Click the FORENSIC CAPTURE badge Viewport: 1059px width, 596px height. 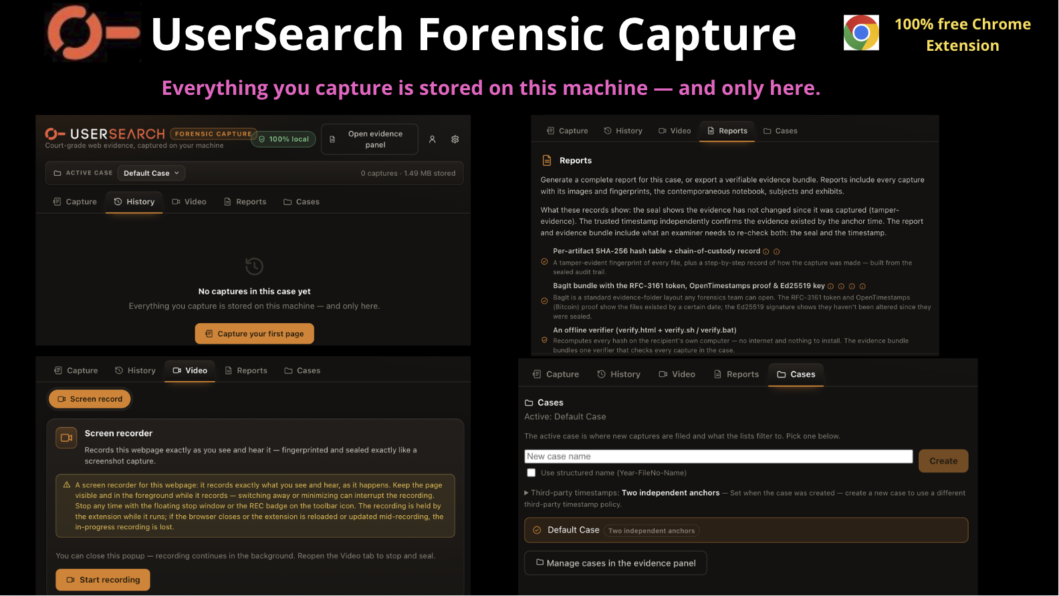213,134
